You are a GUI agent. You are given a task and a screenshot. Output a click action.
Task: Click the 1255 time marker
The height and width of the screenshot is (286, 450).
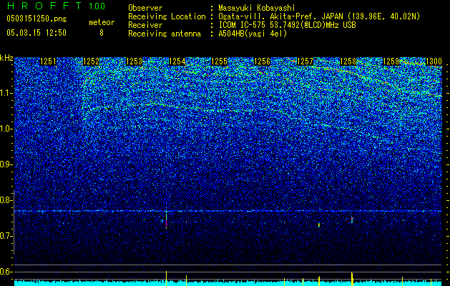click(219, 61)
